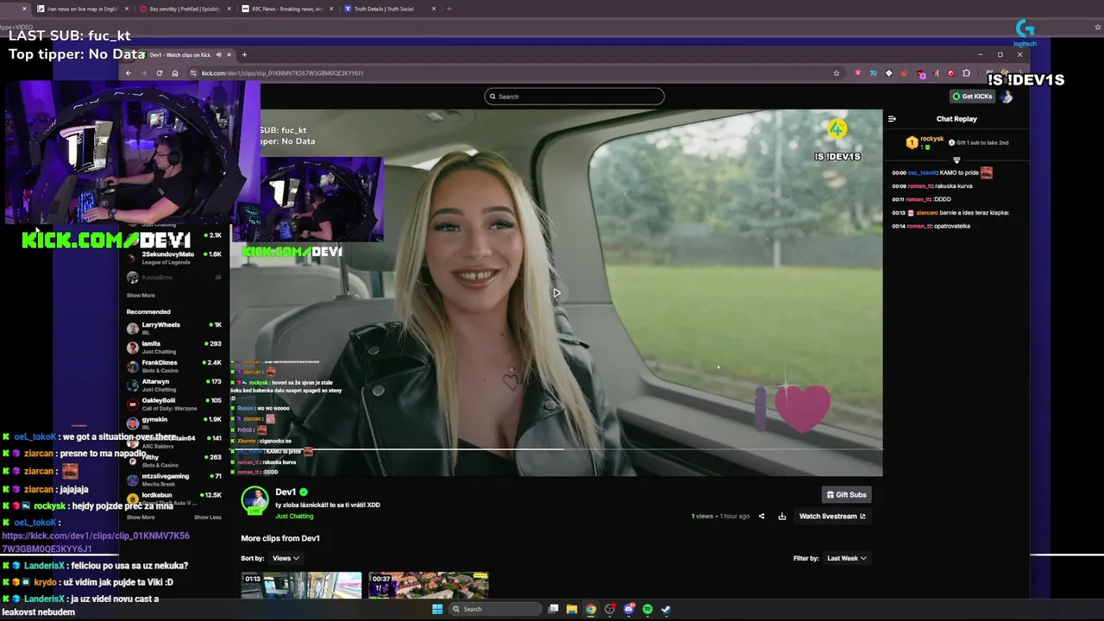Open File Explorer from the taskbar
1104x621 pixels.
(571, 609)
